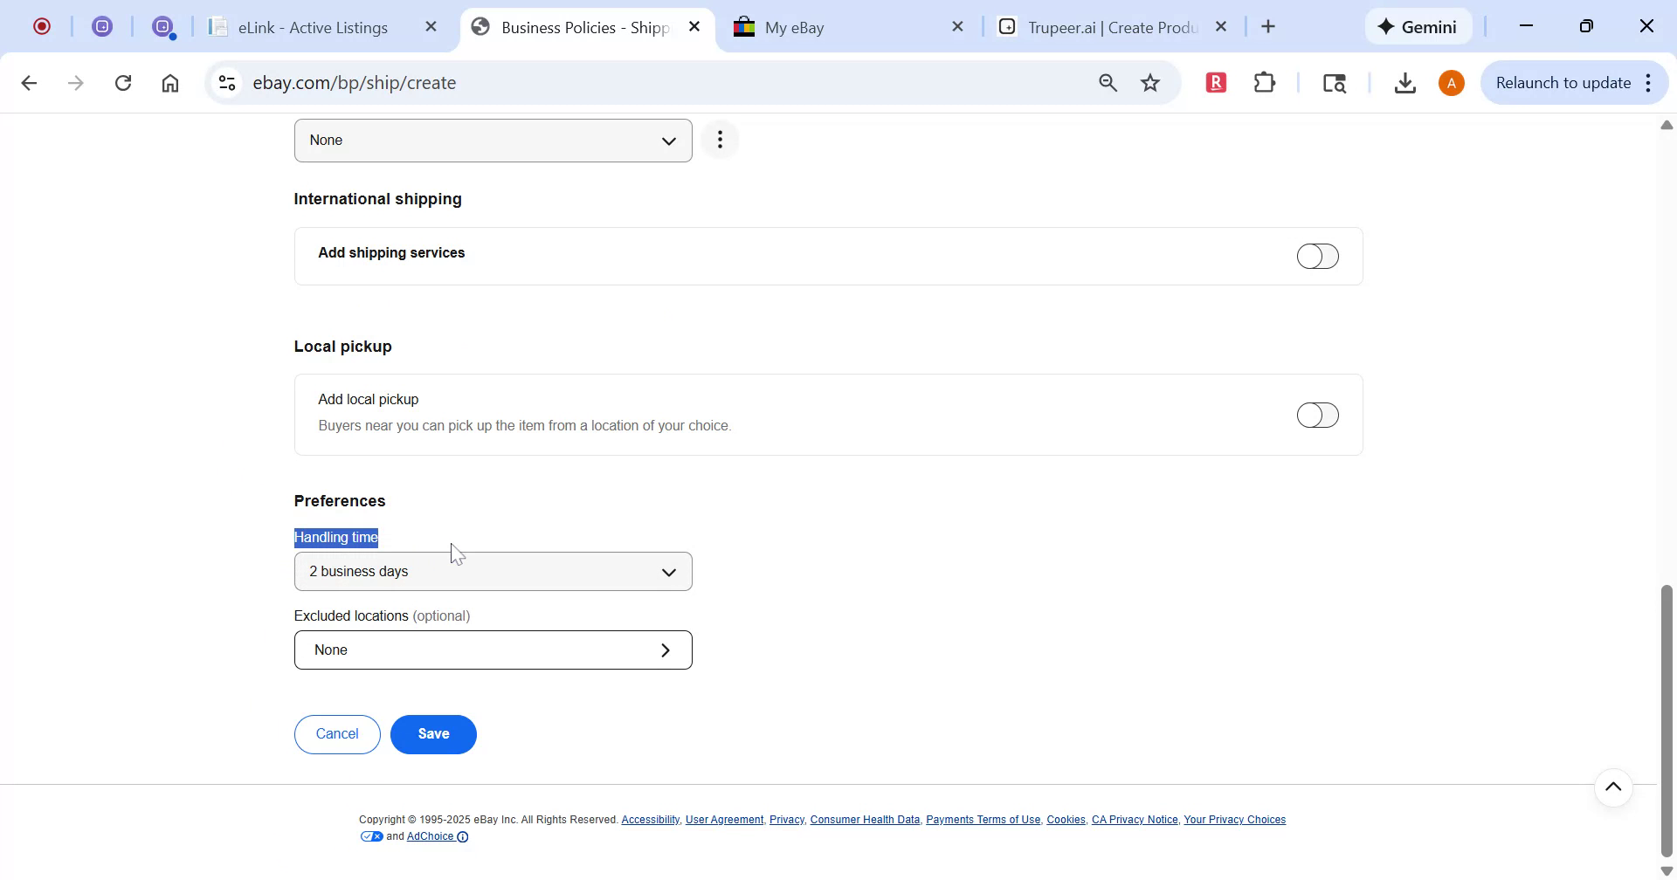Open the Rakuten extension
This screenshot has width=1677, height=880.
coord(1216,82)
